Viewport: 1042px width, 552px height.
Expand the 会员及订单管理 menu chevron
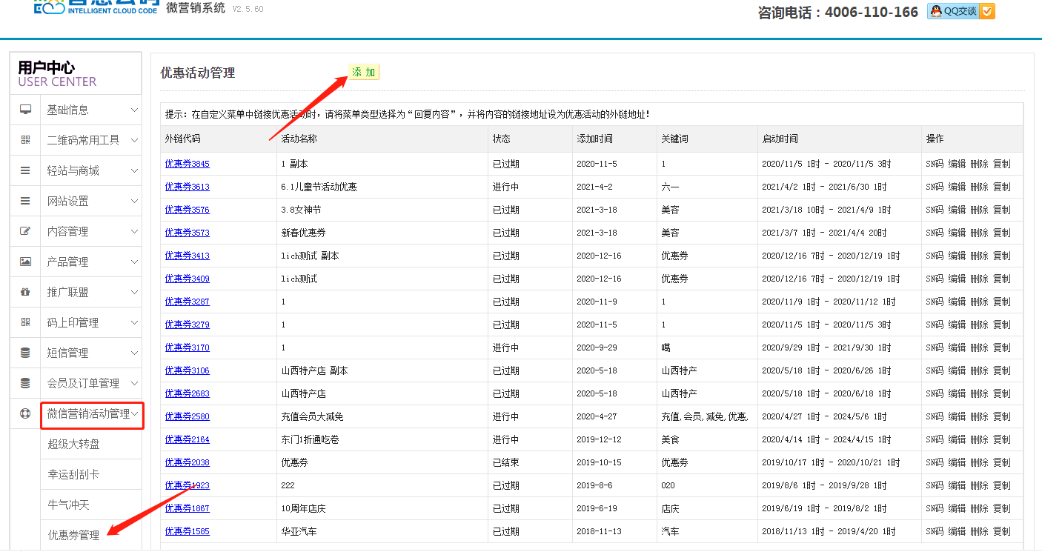pos(134,383)
